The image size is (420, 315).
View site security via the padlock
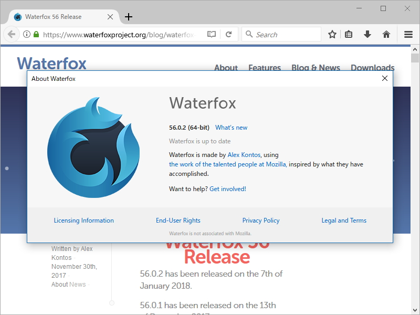36,34
